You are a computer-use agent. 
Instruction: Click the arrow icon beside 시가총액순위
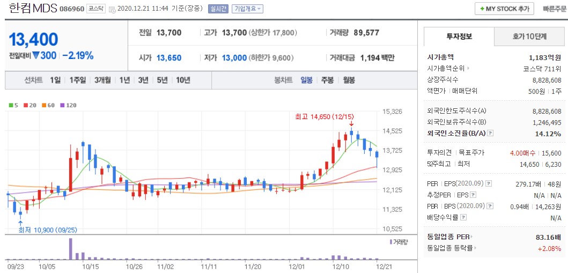[468, 68]
